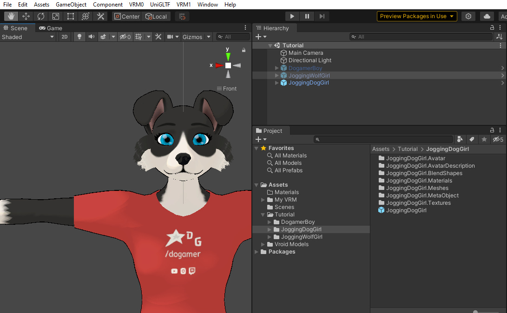Image resolution: width=507 pixels, height=313 pixels.
Task: Click the Play button
Action: tap(292, 16)
